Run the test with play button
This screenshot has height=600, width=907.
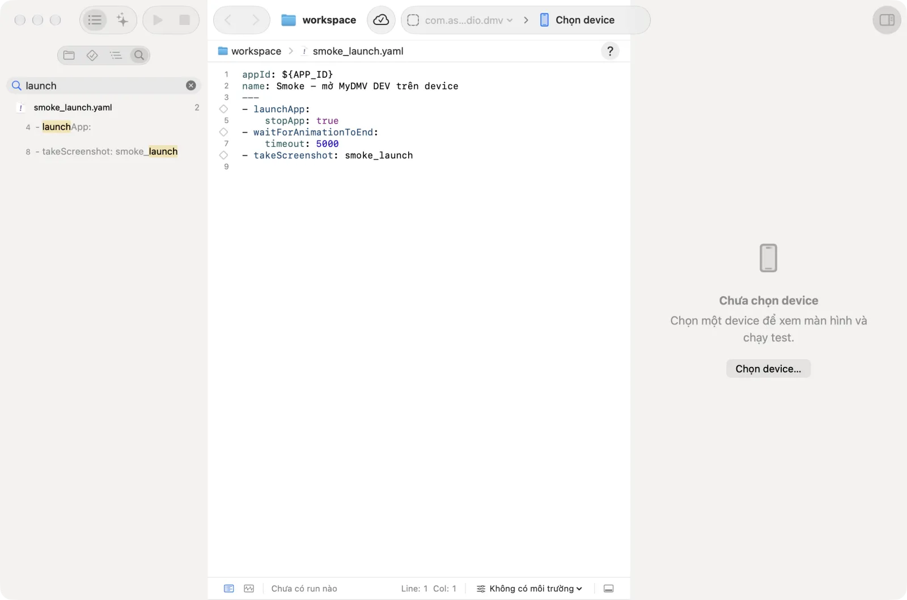click(158, 20)
